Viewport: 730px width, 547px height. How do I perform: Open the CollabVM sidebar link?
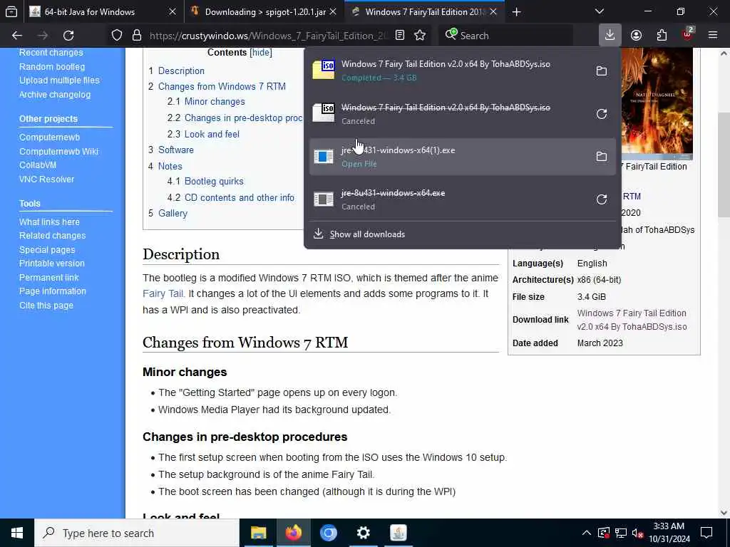[x=38, y=165]
